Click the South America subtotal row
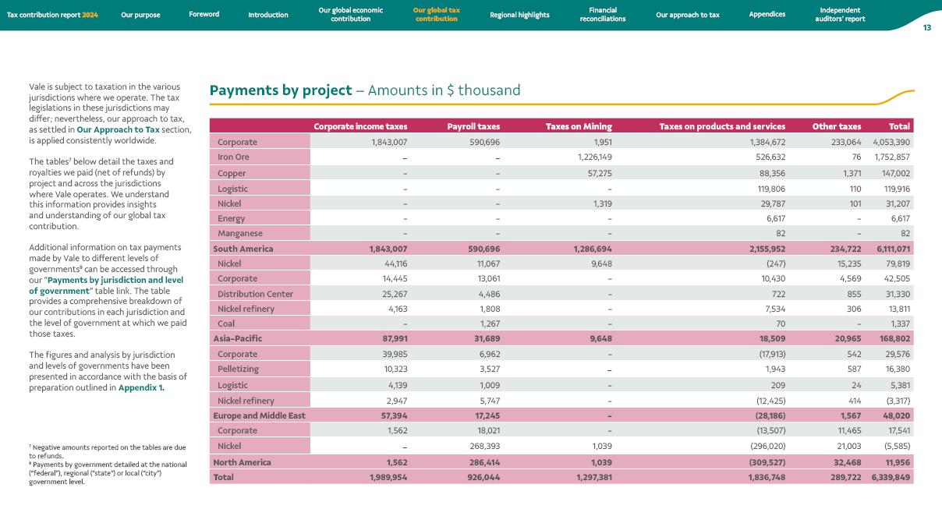Screen dimensions: 942x530 pos(243,249)
